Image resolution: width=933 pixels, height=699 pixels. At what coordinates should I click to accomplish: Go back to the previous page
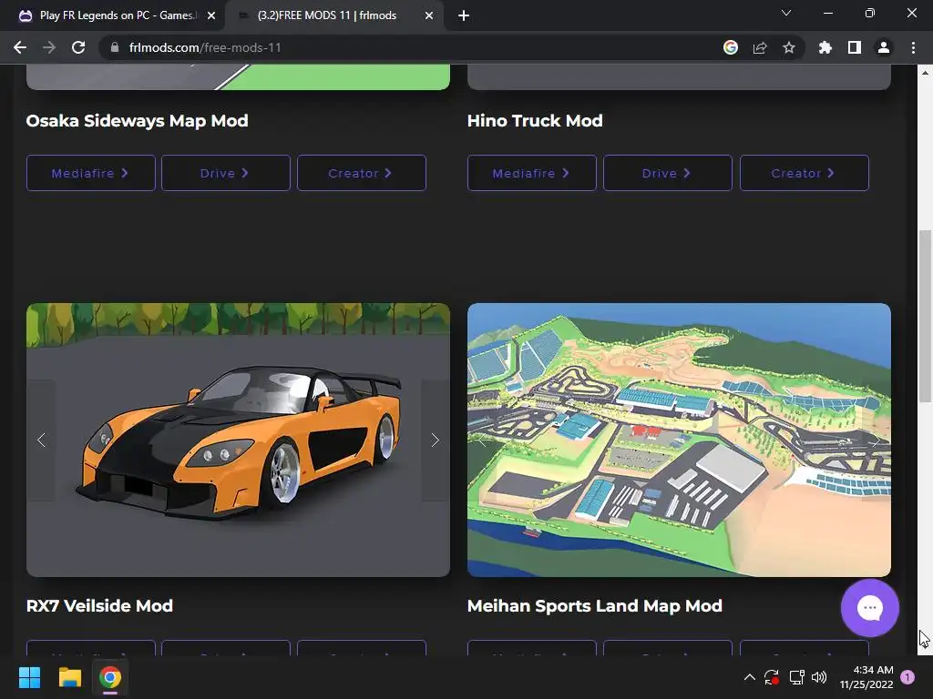pyautogui.click(x=20, y=47)
